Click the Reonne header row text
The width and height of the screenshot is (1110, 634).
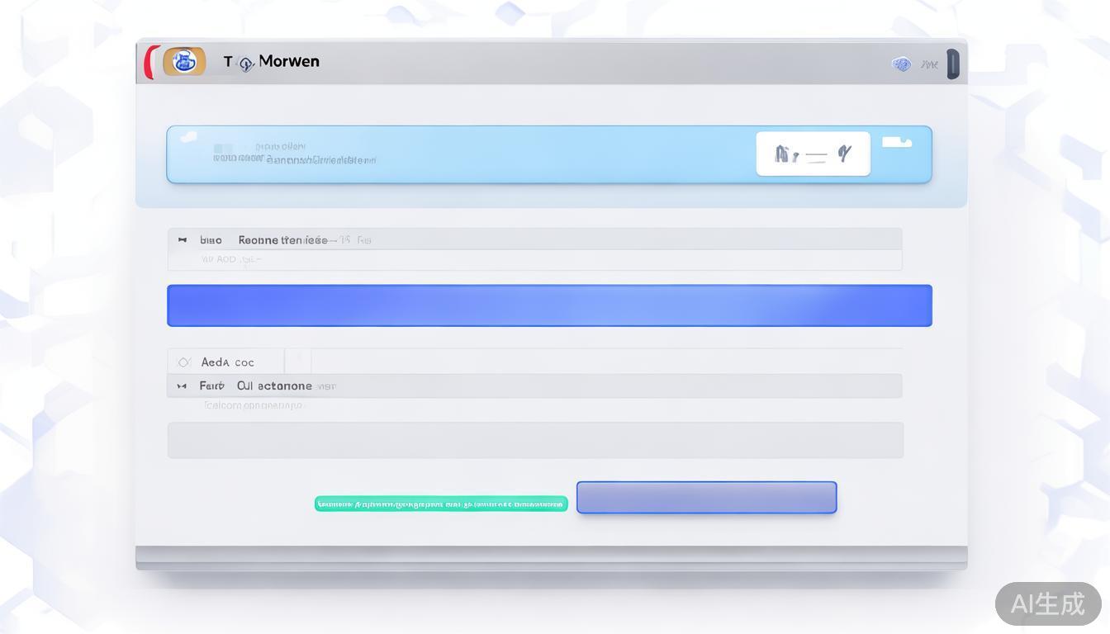pyautogui.click(x=282, y=240)
